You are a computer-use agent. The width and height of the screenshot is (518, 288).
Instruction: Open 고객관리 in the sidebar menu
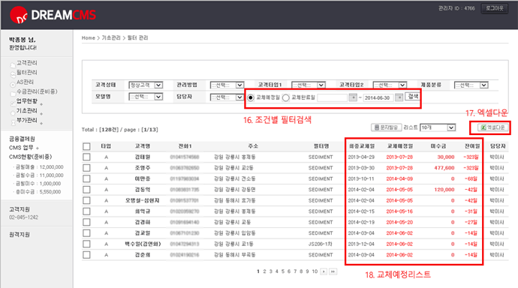click(x=27, y=63)
